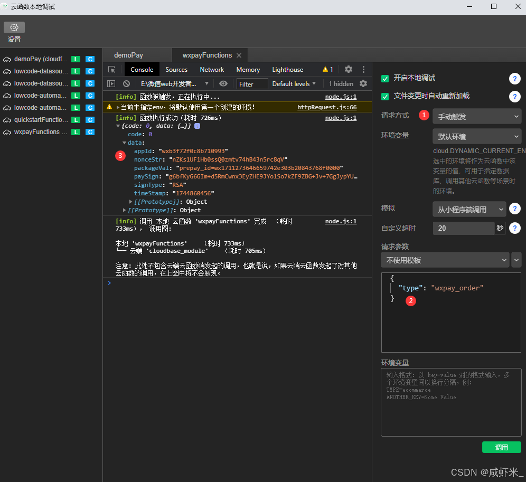Clear the console icon
526x482 pixels.
point(126,83)
